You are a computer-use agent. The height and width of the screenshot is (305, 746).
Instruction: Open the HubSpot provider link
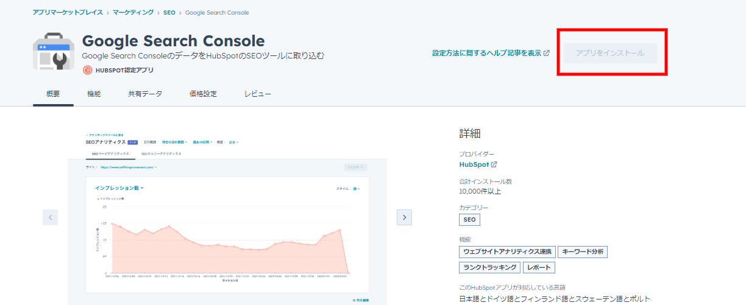click(x=474, y=164)
